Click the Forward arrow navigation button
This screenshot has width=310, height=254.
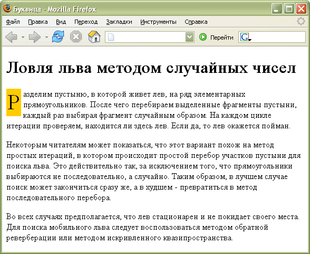point(35,37)
